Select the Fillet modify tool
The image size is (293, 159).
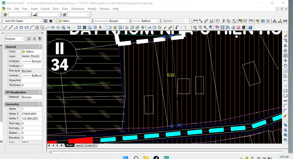285,111
